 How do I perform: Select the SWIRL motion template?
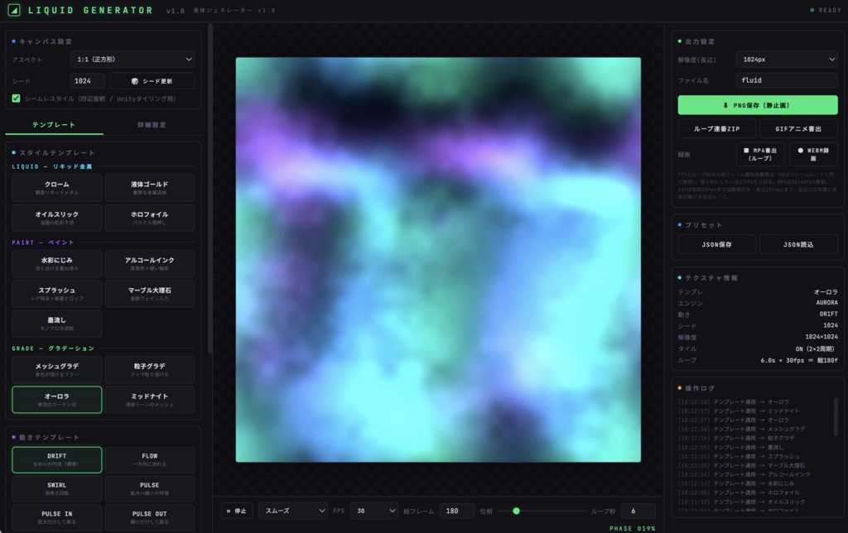click(57, 488)
